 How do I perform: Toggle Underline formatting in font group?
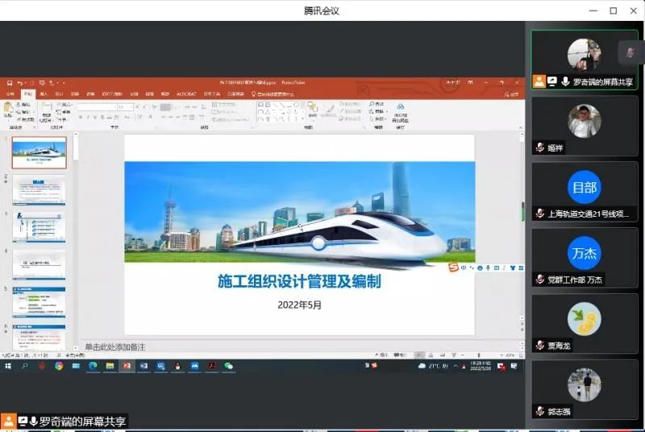pyautogui.click(x=95, y=118)
